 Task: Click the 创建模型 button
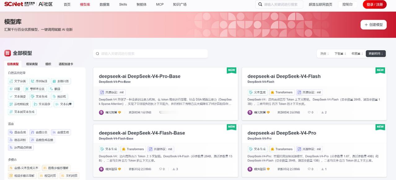(x=373, y=25)
